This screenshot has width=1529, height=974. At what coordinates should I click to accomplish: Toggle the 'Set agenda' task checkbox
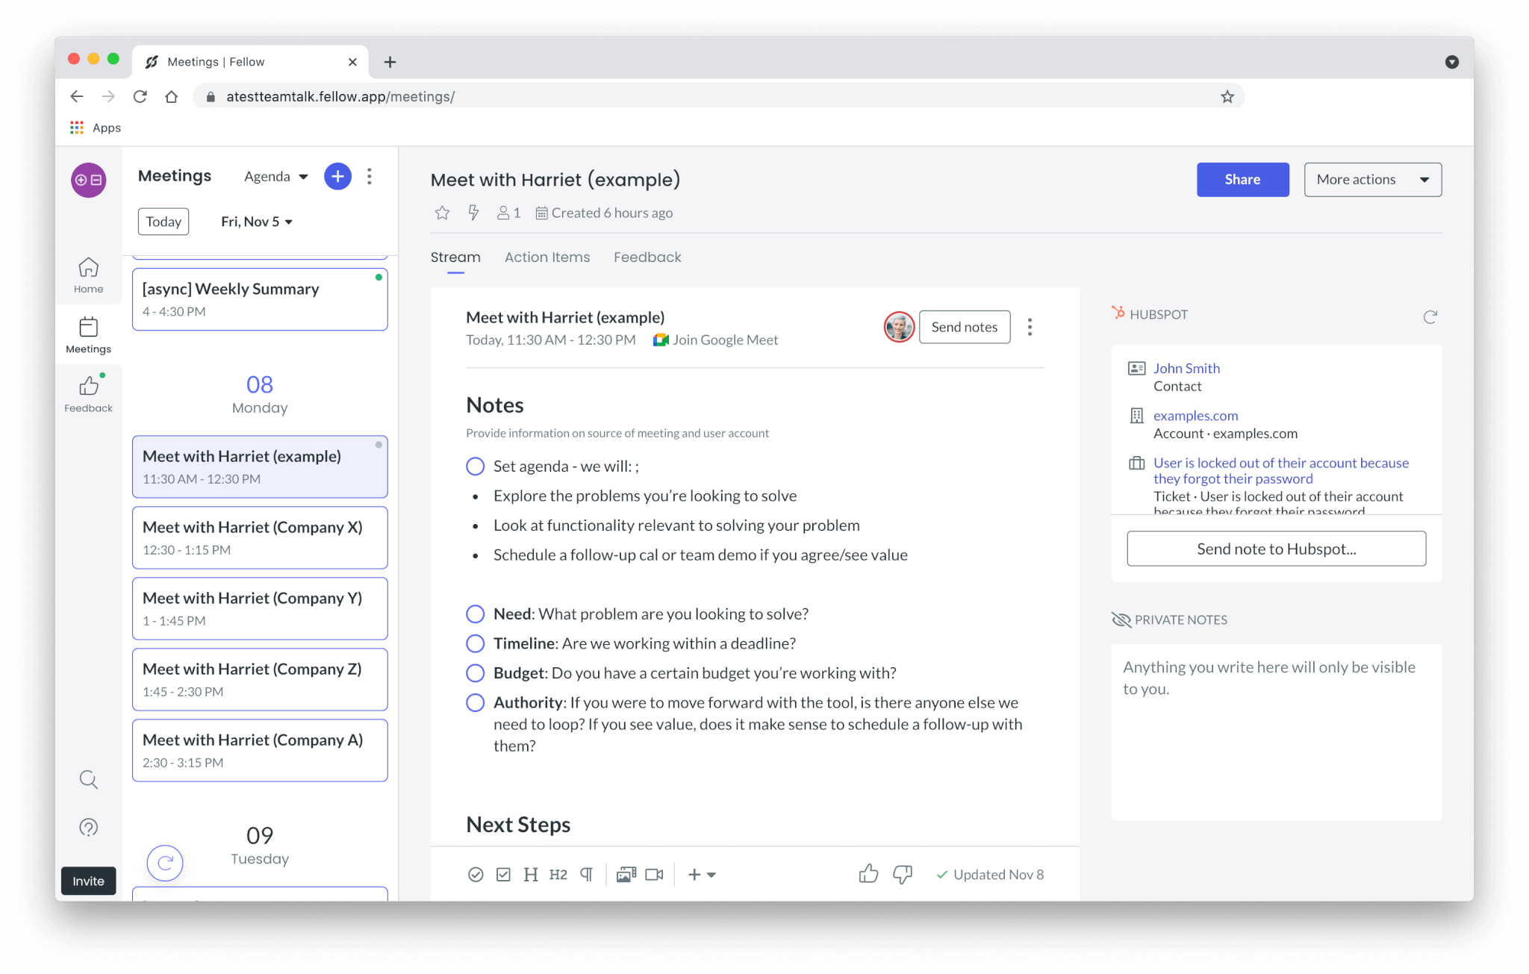(x=473, y=466)
